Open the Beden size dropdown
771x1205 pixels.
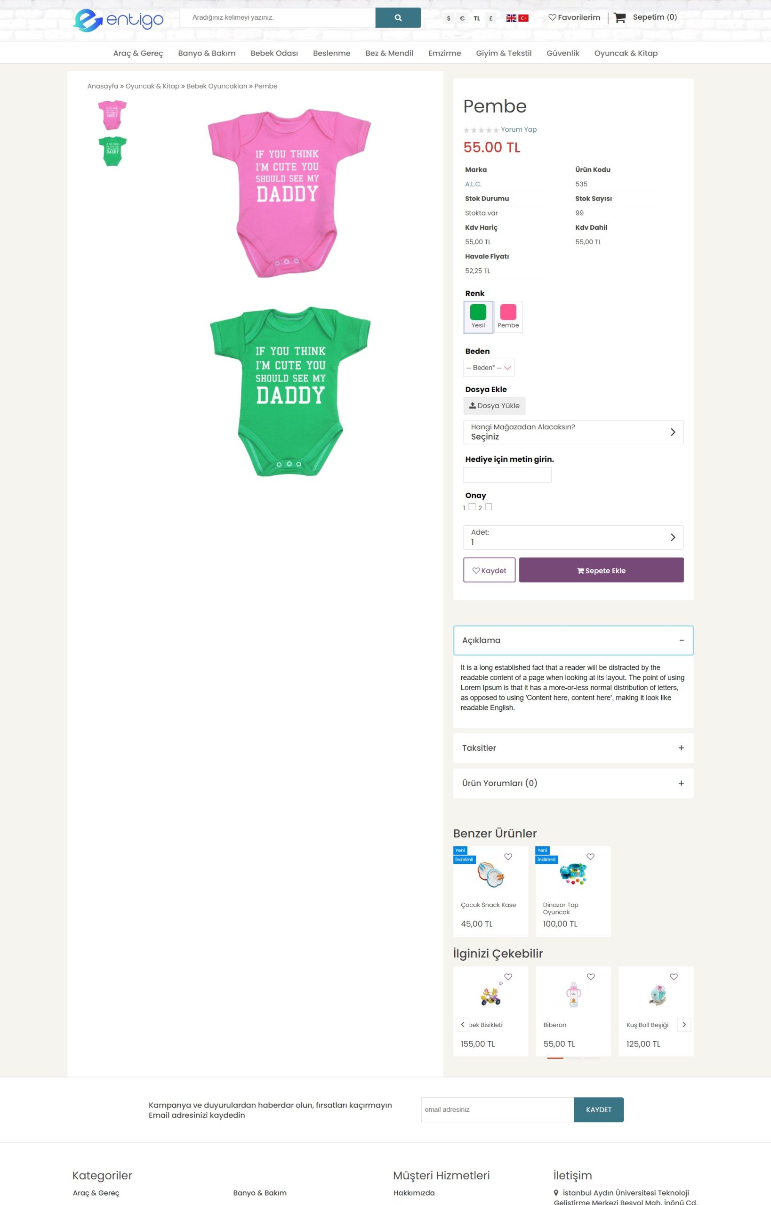point(489,368)
